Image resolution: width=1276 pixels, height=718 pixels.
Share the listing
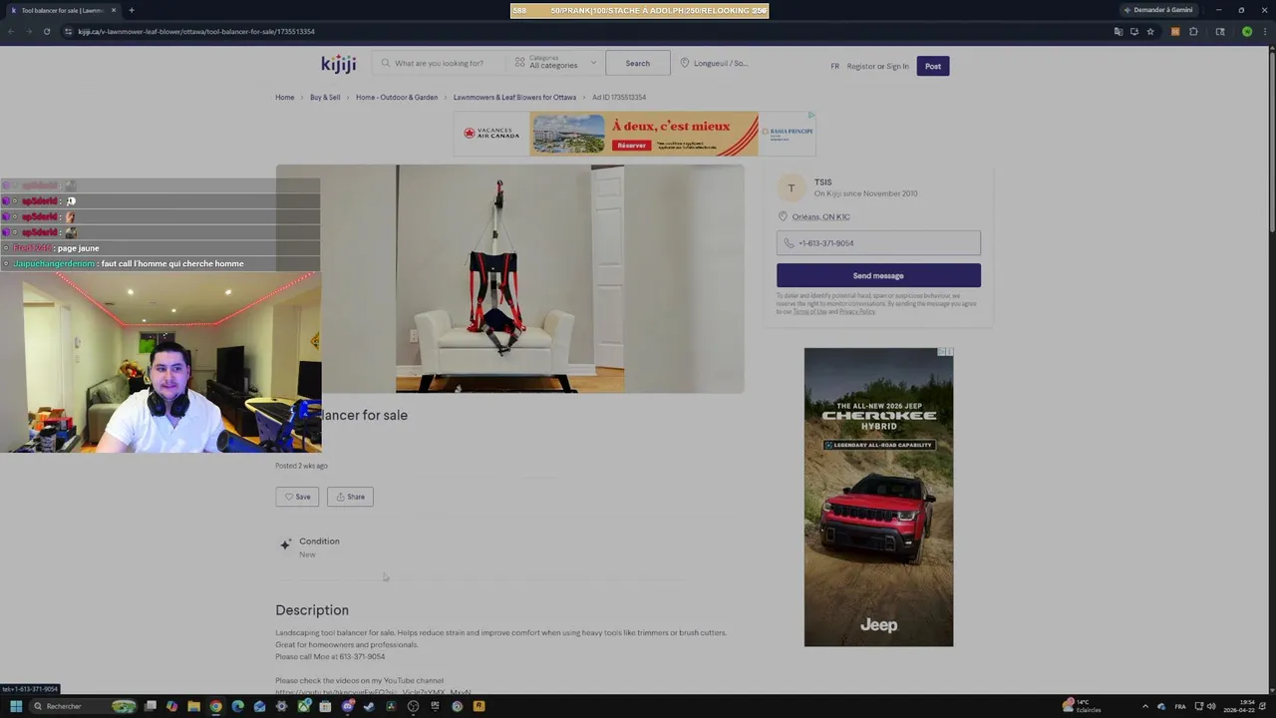coord(350,497)
